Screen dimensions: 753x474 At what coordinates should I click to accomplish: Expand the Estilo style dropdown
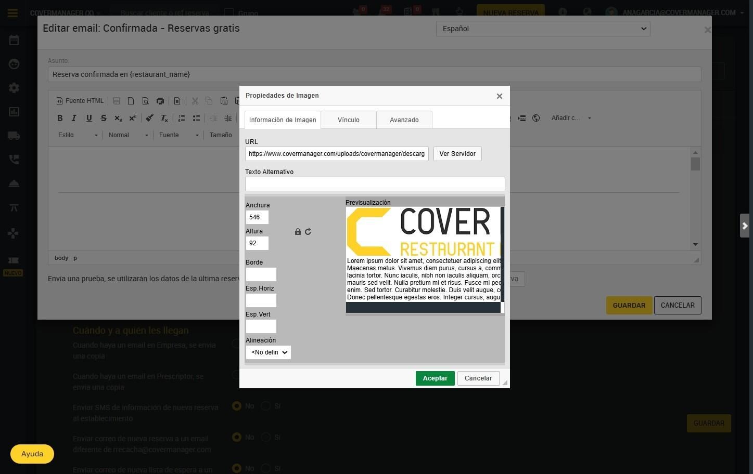click(78, 135)
